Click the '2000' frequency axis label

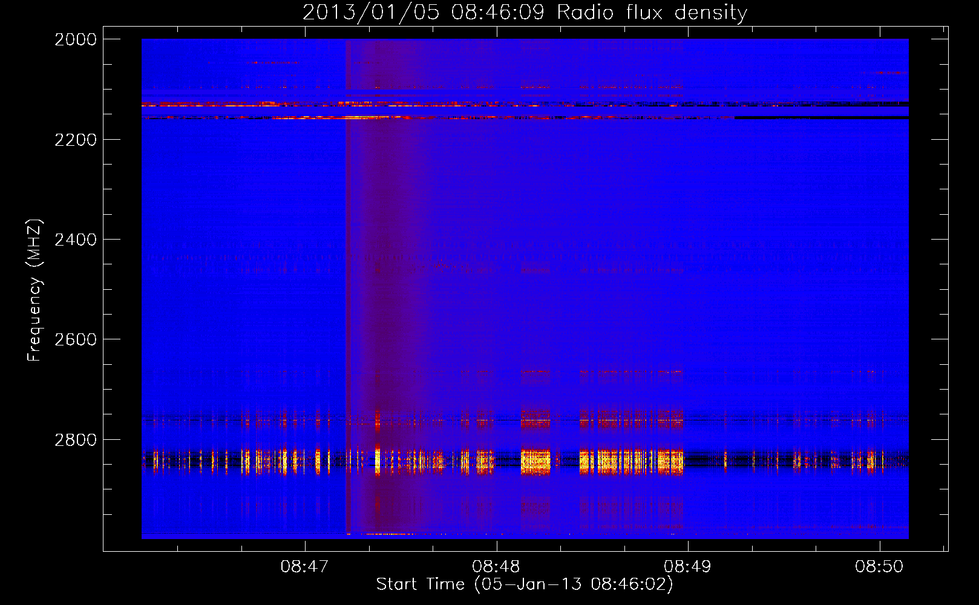point(76,39)
